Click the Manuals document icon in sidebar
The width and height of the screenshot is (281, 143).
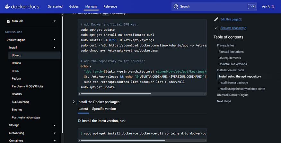[8, 21]
